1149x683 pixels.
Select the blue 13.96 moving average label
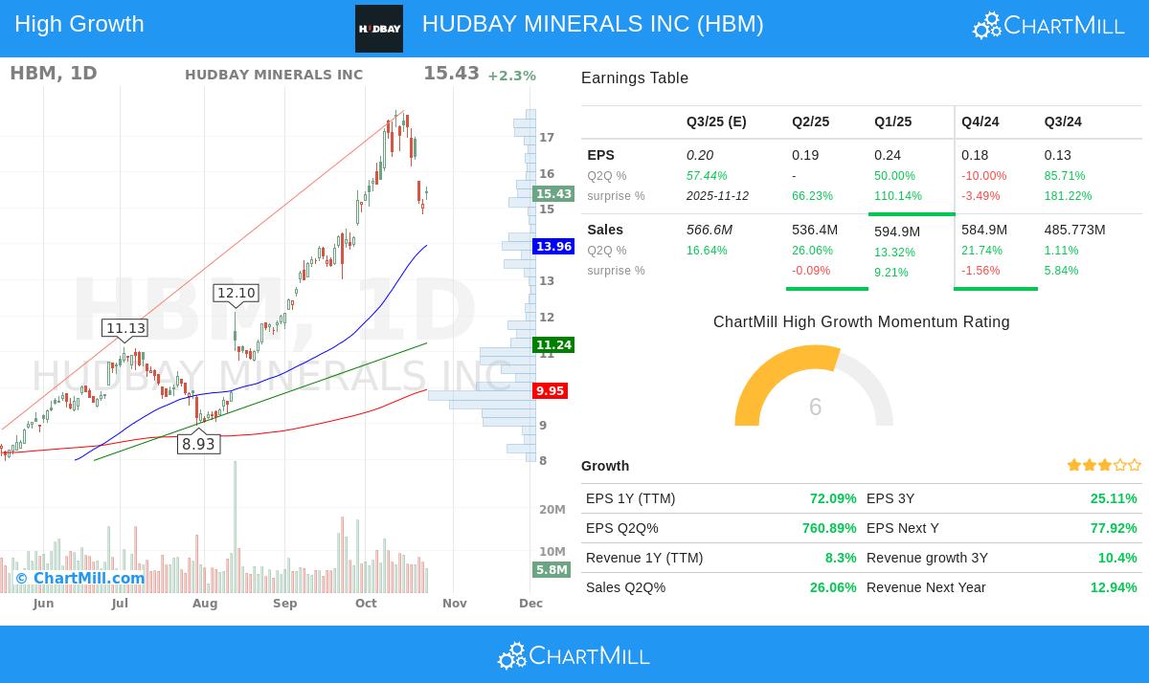point(551,246)
